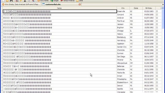Click the Sigma sum toolbar icon
Viewport: 165px width, 93px height.
tap(25, 1)
